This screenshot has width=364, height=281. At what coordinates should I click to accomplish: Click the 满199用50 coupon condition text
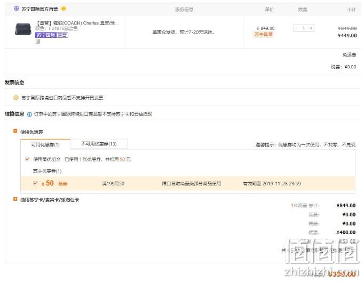pyautogui.click(x=113, y=184)
